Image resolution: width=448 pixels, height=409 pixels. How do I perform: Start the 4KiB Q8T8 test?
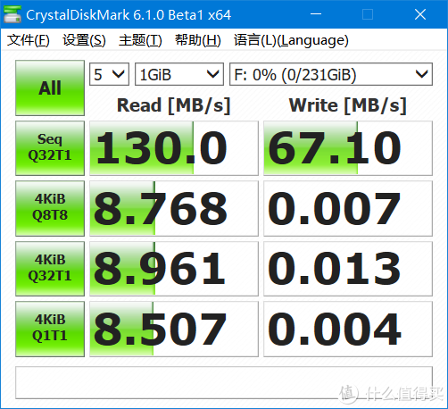[50, 208]
